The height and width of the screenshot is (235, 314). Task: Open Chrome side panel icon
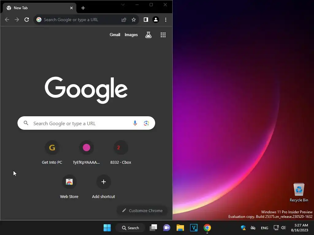(146, 20)
